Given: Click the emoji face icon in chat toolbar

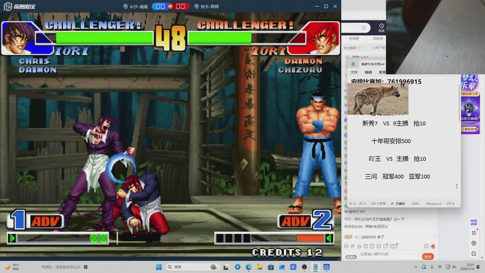Looking at the screenshot, I should [346, 246].
